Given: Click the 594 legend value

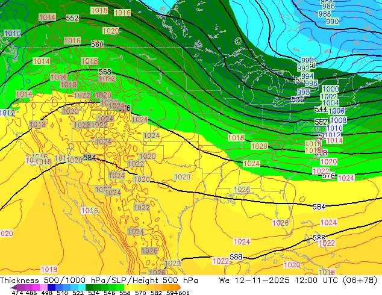Looking at the screenshot, I should 172,293.
